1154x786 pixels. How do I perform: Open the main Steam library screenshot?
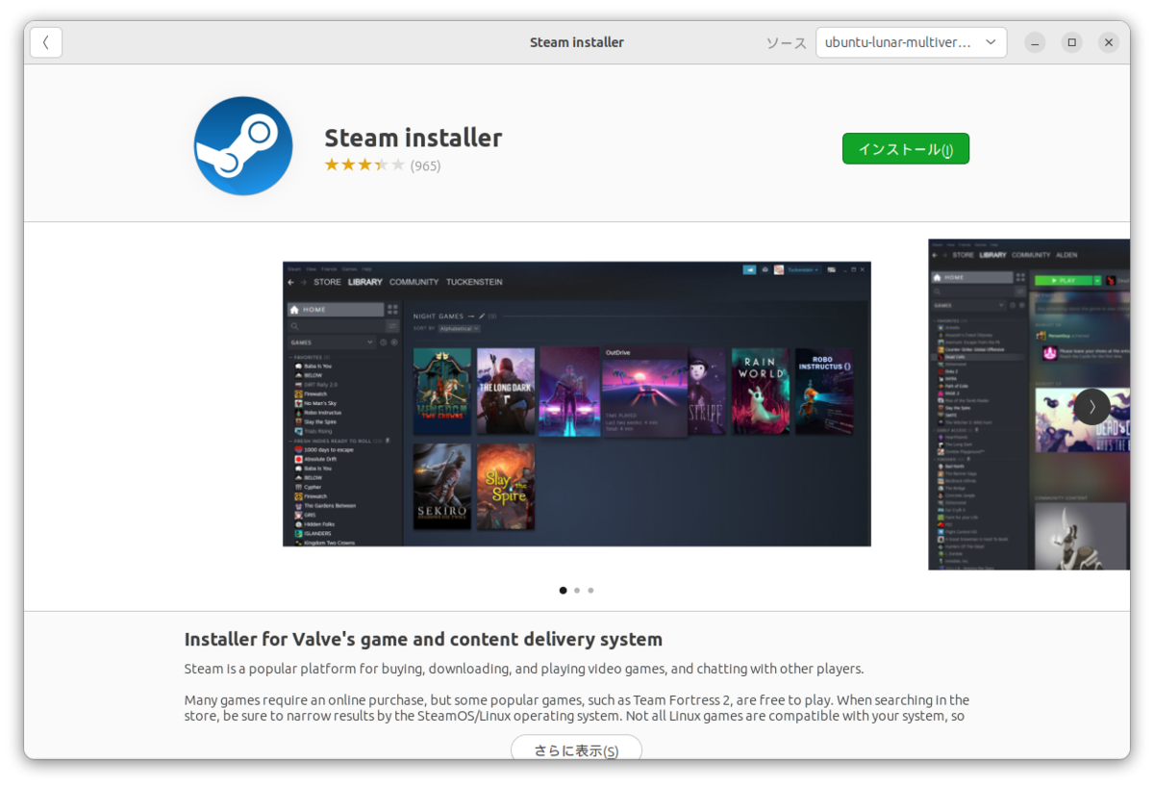point(577,404)
